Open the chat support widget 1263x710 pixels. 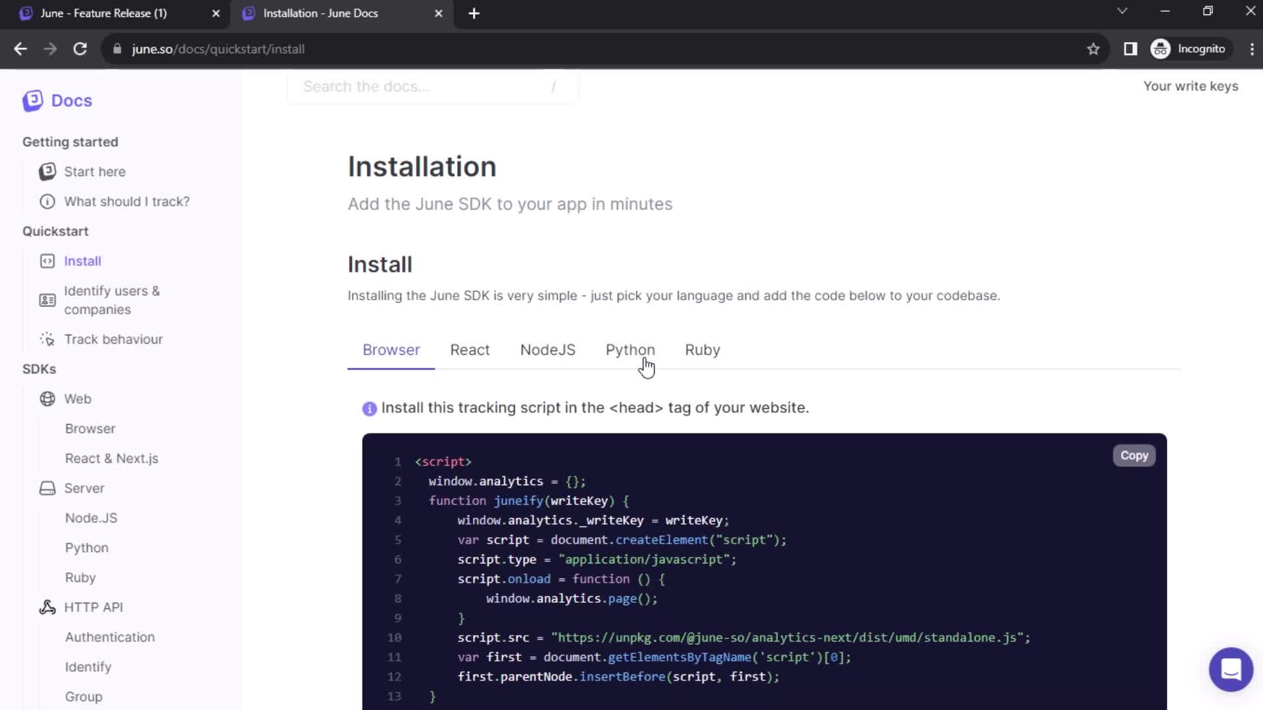pyautogui.click(x=1231, y=669)
